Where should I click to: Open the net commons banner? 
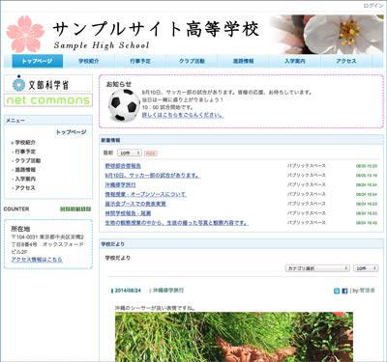point(48,100)
